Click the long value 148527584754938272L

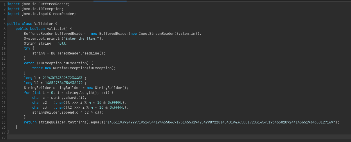click(64, 83)
